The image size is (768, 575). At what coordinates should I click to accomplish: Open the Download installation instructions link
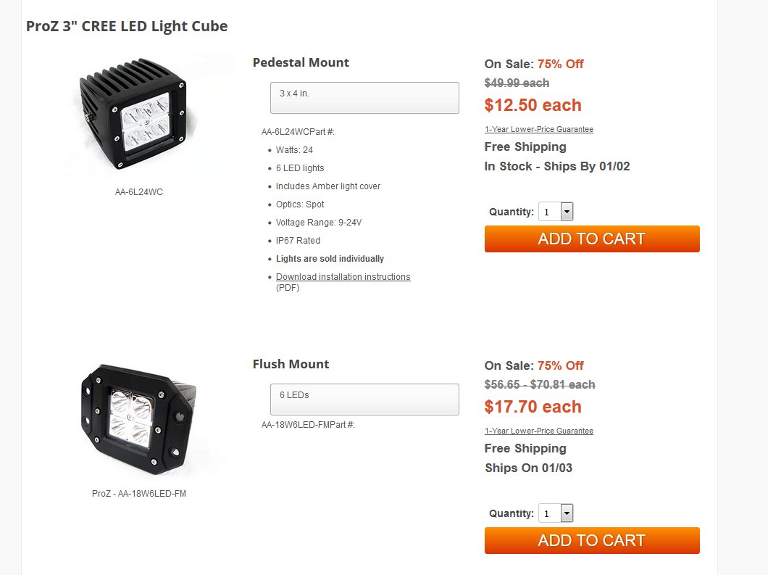click(343, 277)
